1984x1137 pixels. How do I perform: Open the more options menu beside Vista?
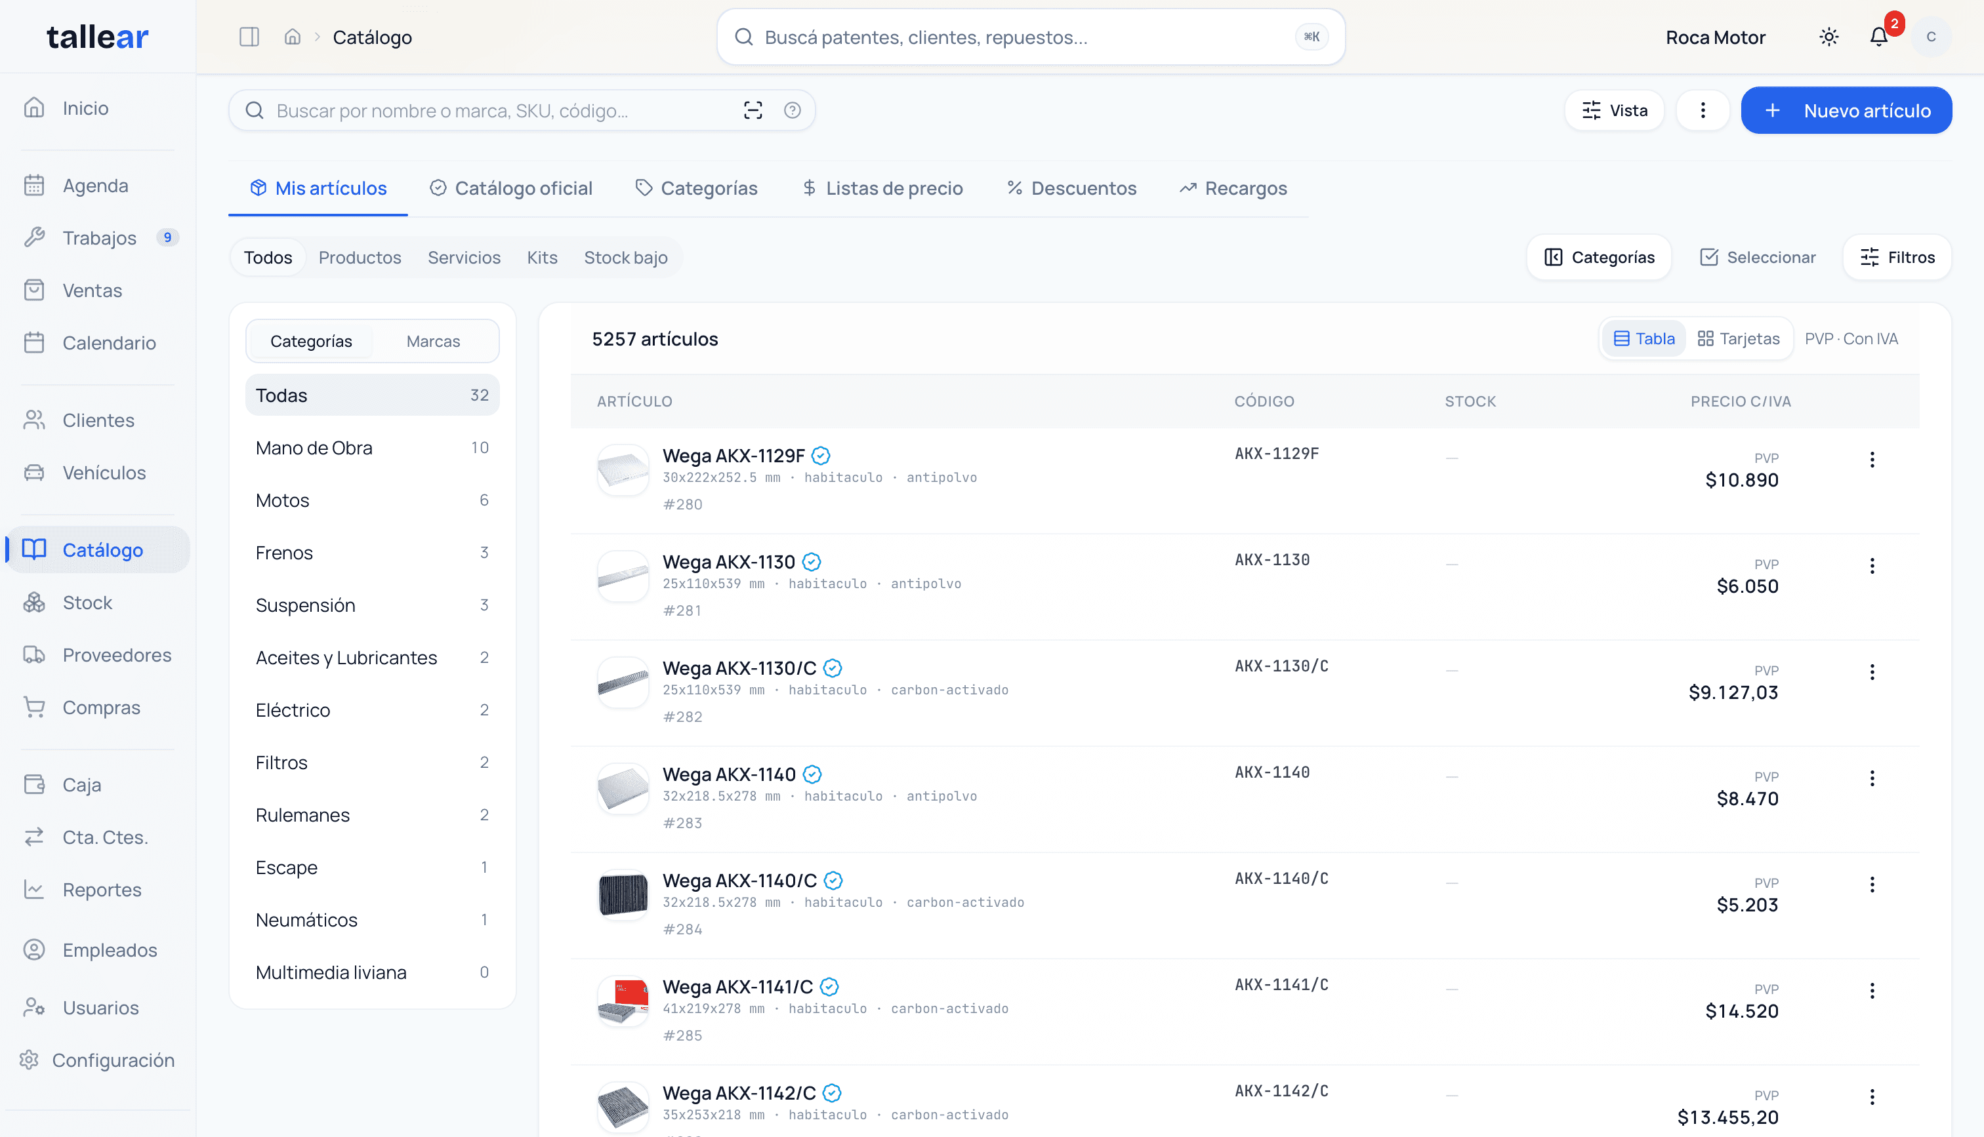pyautogui.click(x=1703, y=110)
